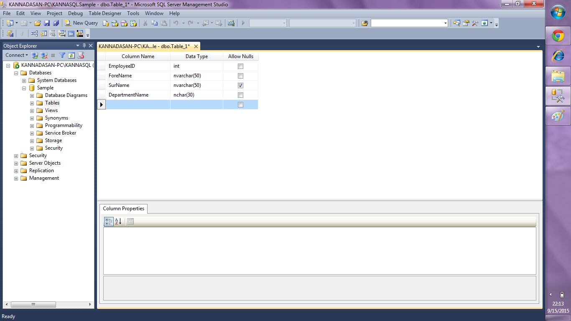571x321 pixels.
Task: Expand the Management node
Action: (x=16, y=178)
